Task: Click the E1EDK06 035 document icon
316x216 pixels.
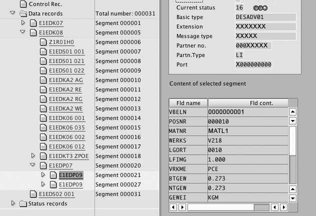Action: [43, 127]
